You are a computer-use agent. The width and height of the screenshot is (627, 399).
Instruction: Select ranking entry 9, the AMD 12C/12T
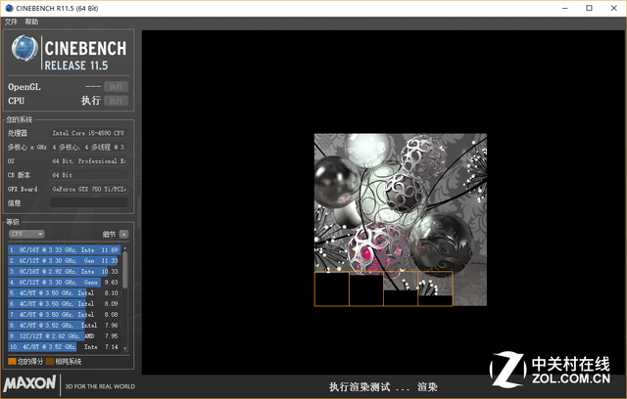pos(64,335)
